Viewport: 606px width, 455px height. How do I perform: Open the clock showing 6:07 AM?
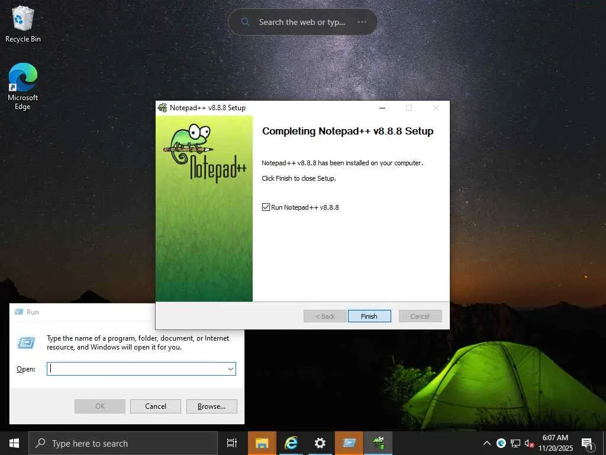[x=555, y=443]
